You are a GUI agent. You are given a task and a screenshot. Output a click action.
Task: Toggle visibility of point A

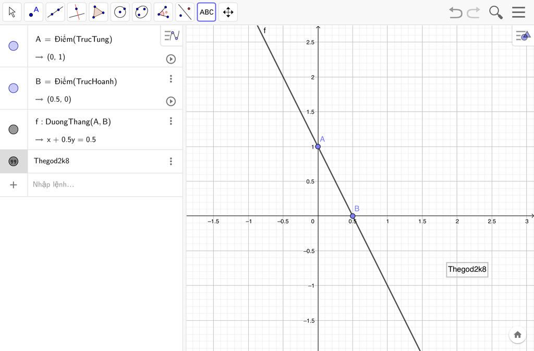click(13, 46)
